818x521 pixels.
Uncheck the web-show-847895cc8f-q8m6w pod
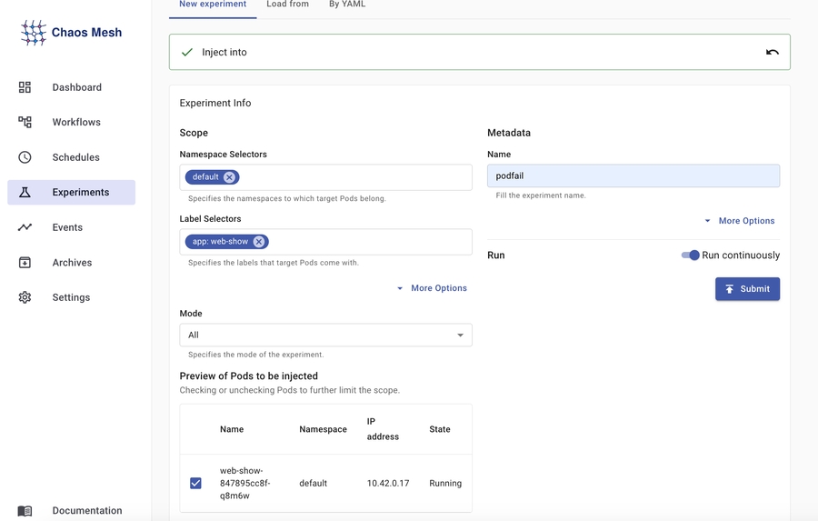195,483
